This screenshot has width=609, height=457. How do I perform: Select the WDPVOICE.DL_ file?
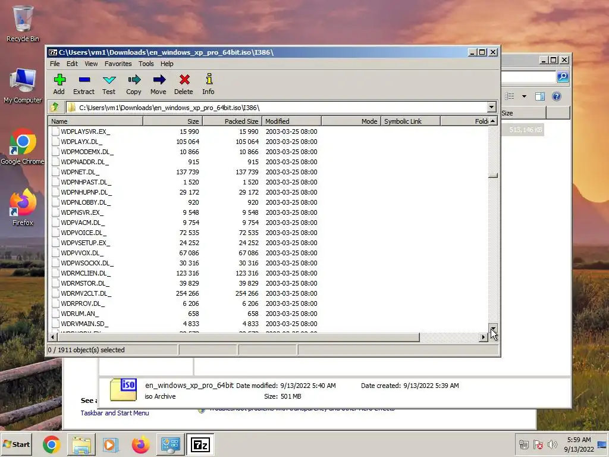click(83, 233)
